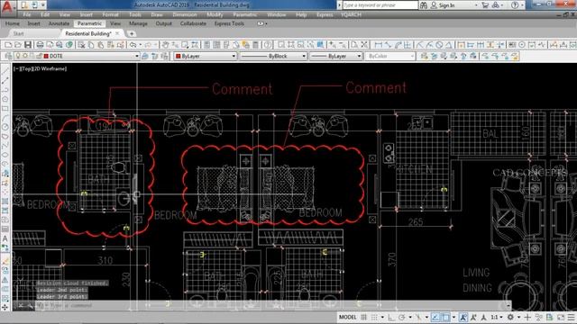Toggle drawing grid display in status bar
Viewport: 577px width, 324px height.
click(364, 317)
